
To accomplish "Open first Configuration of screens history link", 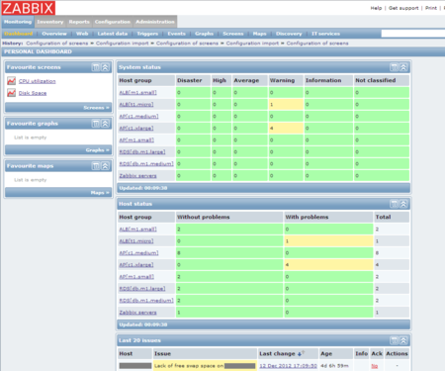I will 57,44.
